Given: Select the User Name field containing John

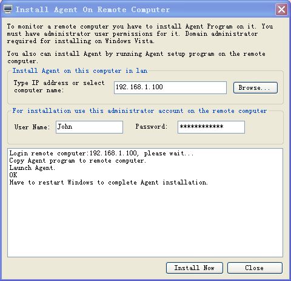Looking at the screenshot, I should coord(89,127).
